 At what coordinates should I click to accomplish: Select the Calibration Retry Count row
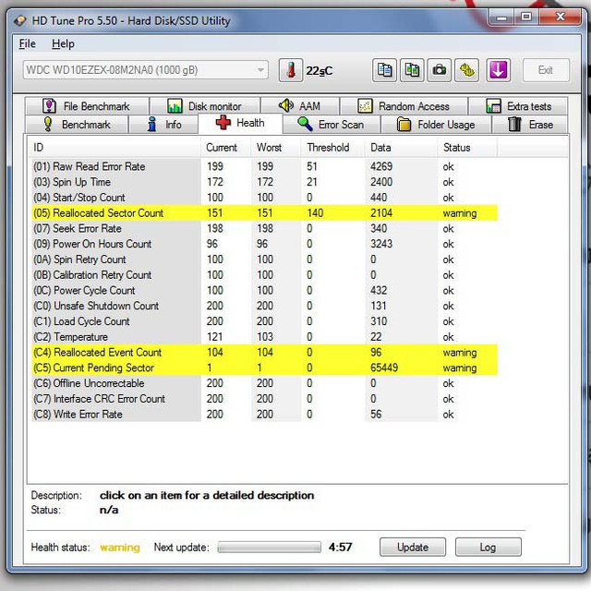click(x=264, y=274)
